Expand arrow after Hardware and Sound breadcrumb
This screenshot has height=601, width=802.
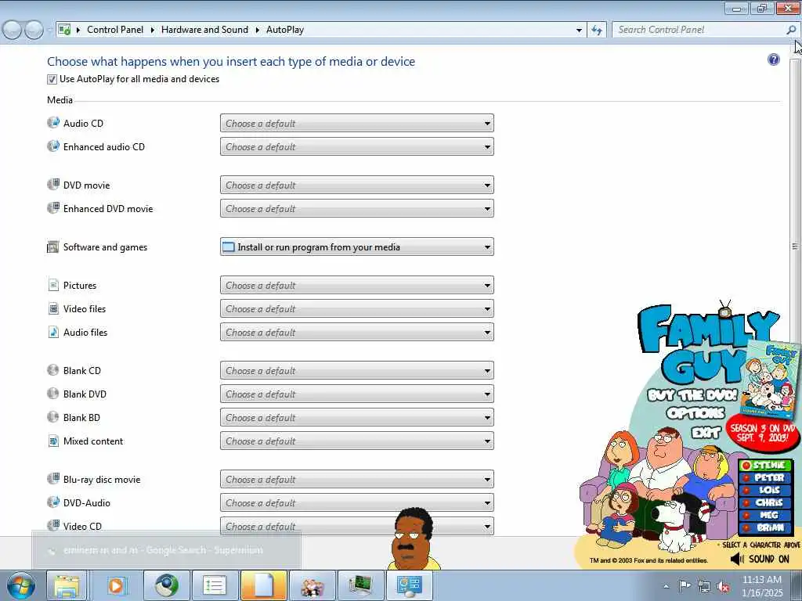257,31
